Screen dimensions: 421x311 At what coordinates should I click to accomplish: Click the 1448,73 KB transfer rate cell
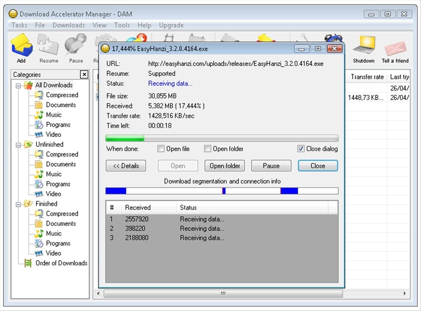(x=366, y=98)
